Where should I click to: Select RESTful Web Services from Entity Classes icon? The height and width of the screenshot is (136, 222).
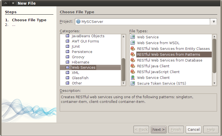coord(133,49)
